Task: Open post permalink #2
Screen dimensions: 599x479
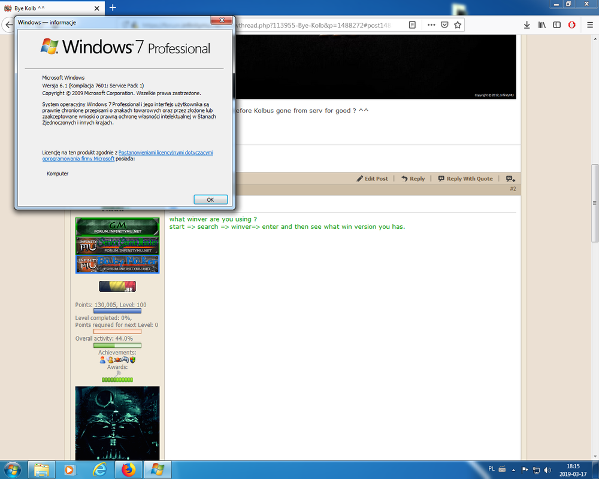Action: point(513,189)
